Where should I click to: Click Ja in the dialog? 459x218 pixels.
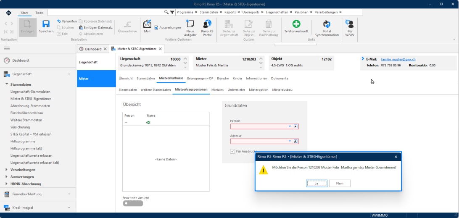click(x=317, y=183)
